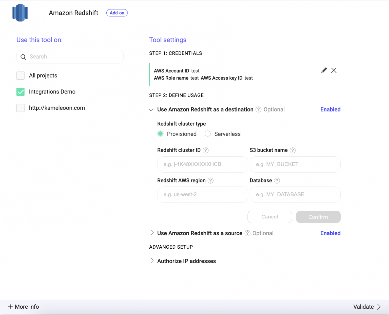Open help for Redshift as a destination

tap(258, 109)
